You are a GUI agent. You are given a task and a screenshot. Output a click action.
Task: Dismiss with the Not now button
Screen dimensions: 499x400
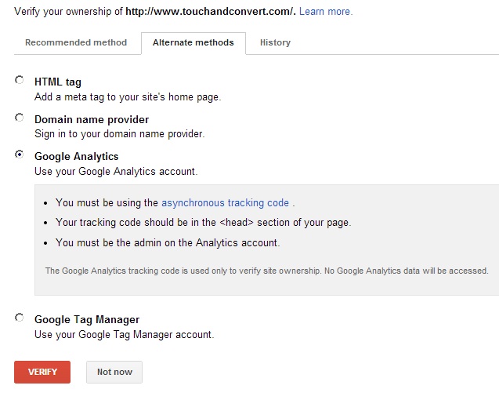(x=114, y=372)
